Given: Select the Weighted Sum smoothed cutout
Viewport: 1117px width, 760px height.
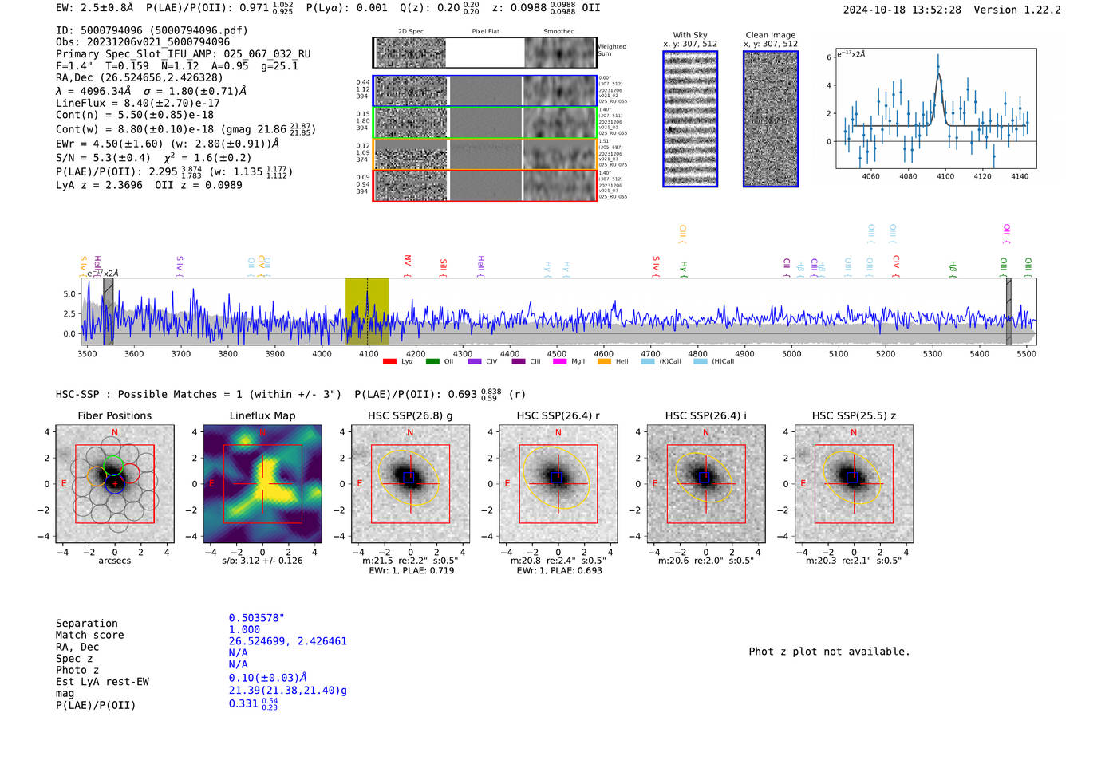Looking at the screenshot, I should pos(560,53).
